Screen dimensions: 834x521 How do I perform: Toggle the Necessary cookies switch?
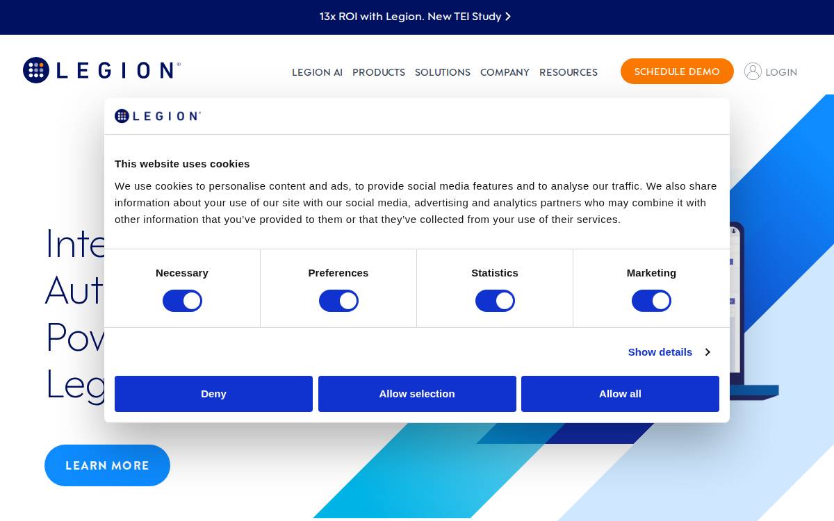182,301
